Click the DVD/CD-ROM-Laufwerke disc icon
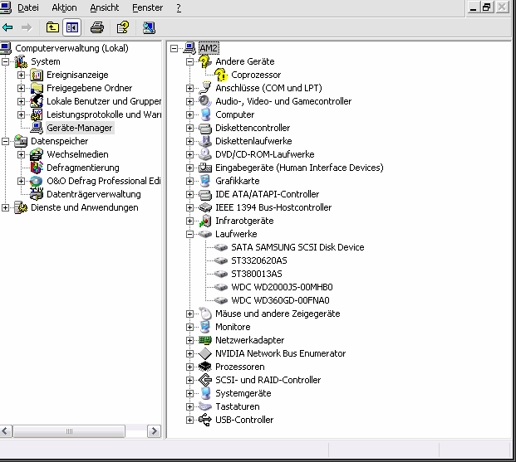This screenshot has height=462, width=516. pos(205,154)
